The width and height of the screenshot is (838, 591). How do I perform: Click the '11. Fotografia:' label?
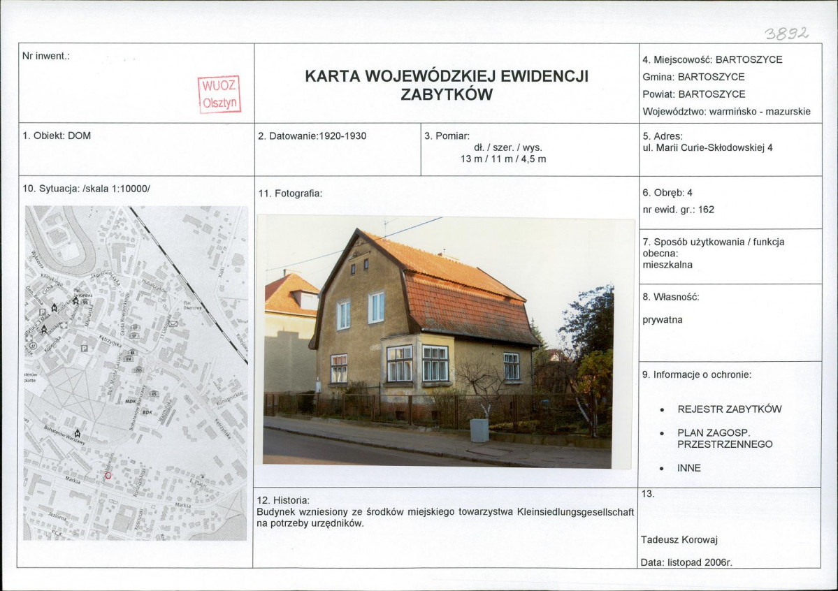[290, 194]
